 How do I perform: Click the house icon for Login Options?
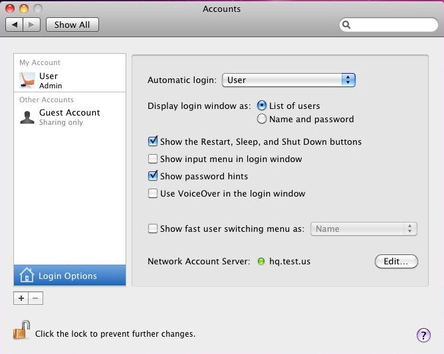point(27,276)
